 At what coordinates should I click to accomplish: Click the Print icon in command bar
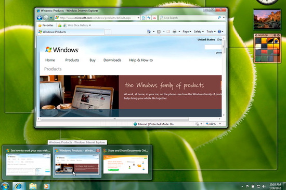(175, 32)
